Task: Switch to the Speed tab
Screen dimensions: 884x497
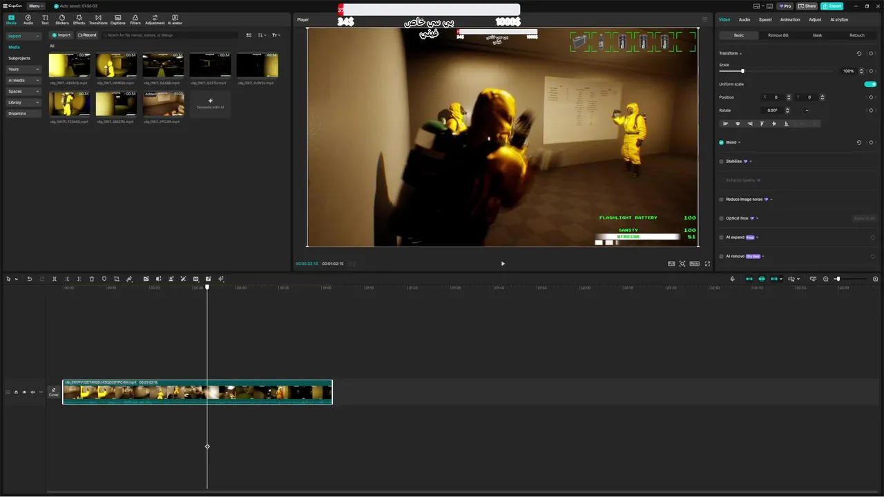Action: (765, 19)
